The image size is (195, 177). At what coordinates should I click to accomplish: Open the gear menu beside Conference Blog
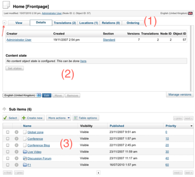tap(16, 145)
